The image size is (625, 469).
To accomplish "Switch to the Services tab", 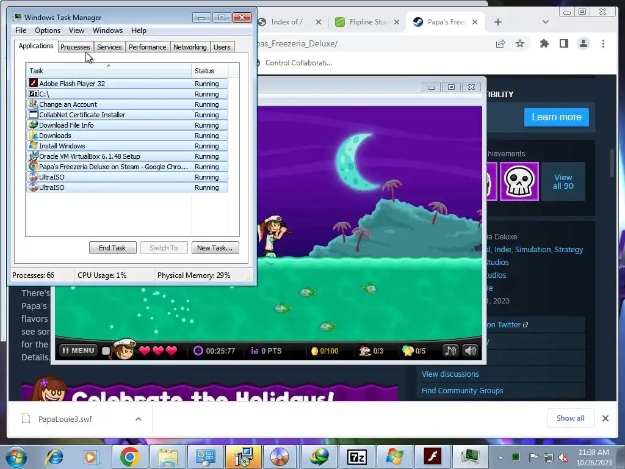I will coord(109,47).
